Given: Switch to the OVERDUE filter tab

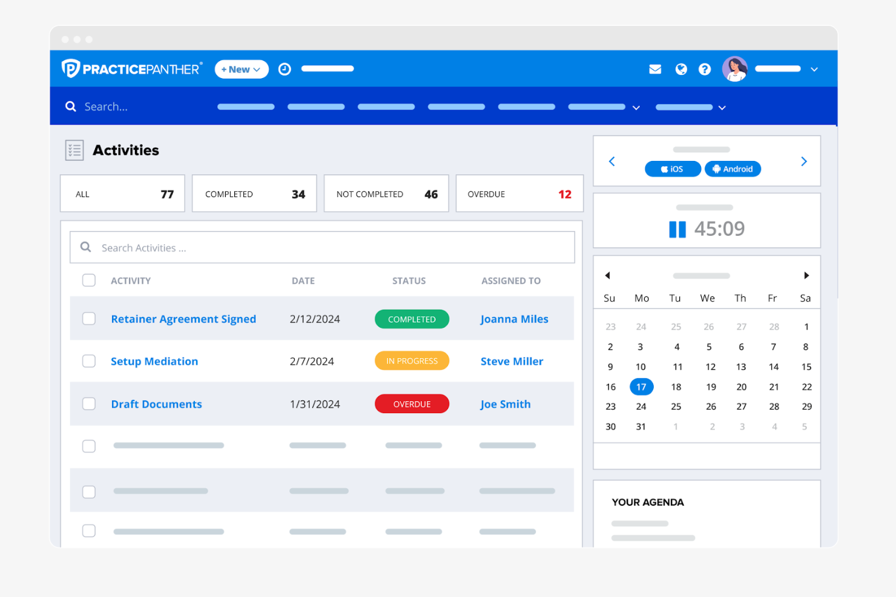Looking at the screenshot, I should pyautogui.click(x=519, y=194).
